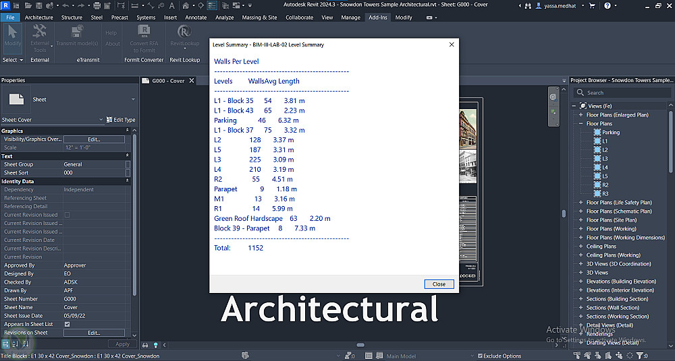The height and width of the screenshot is (361, 675).
Task: Expand Floor Plans (Enlarged Plan) node
Action: tap(580, 114)
